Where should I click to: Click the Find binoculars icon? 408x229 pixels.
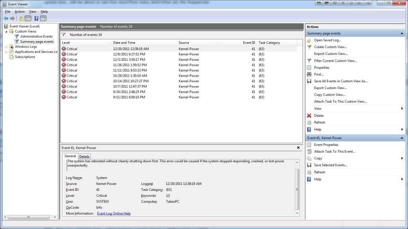pos(309,74)
